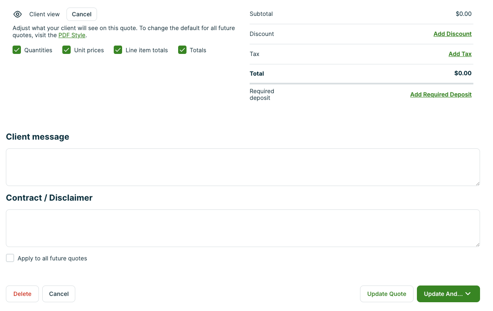493x311 pixels.
Task: Click the Update Quote button
Action: point(386,294)
